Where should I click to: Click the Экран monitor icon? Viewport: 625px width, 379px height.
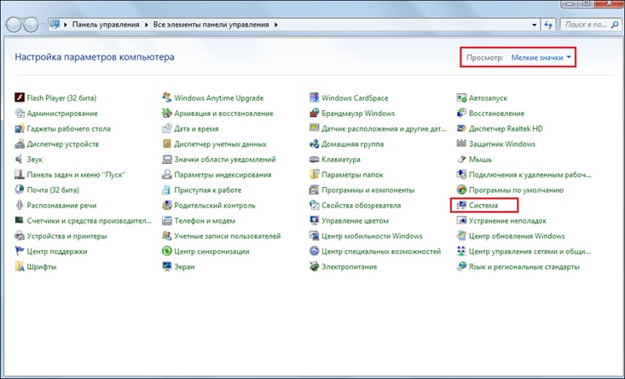pyautogui.click(x=167, y=266)
